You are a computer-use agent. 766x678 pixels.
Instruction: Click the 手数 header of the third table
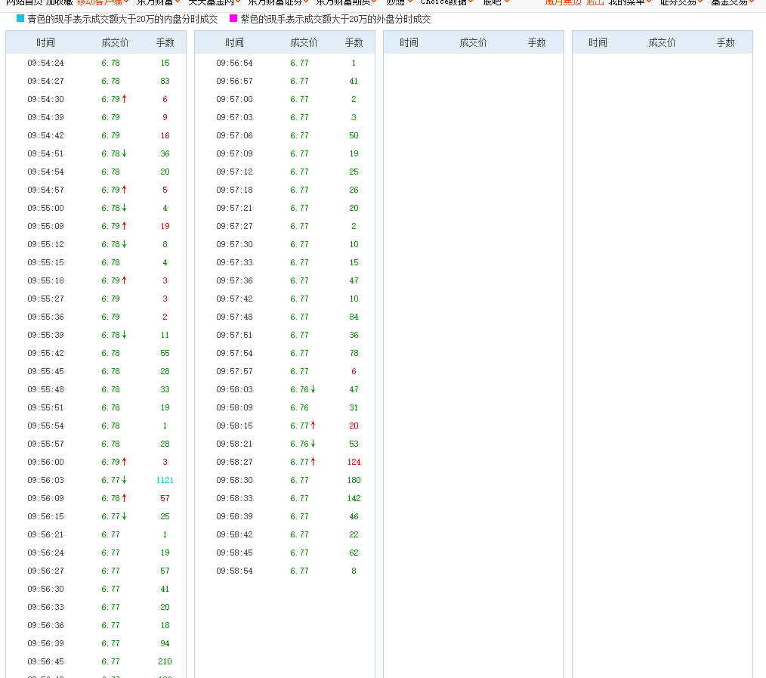(536, 42)
